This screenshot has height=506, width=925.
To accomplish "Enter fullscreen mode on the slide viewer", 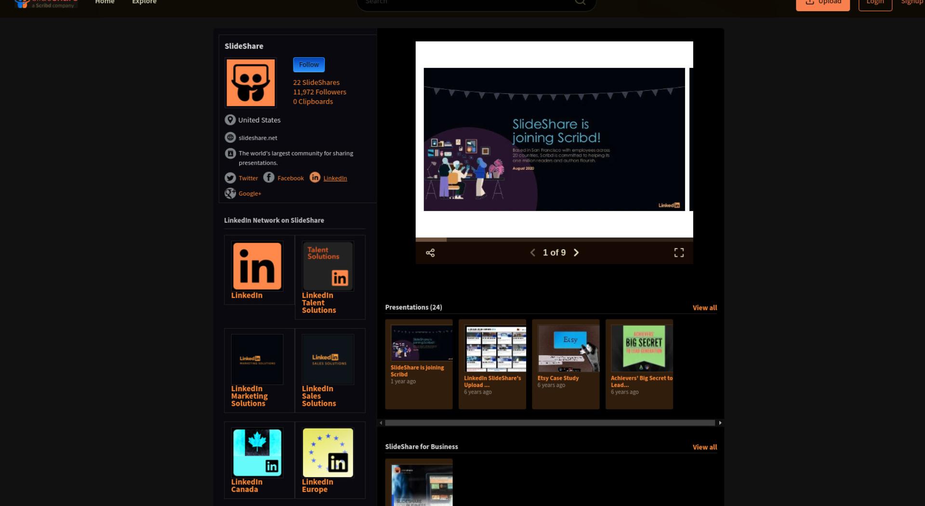I will click(x=679, y=253).
